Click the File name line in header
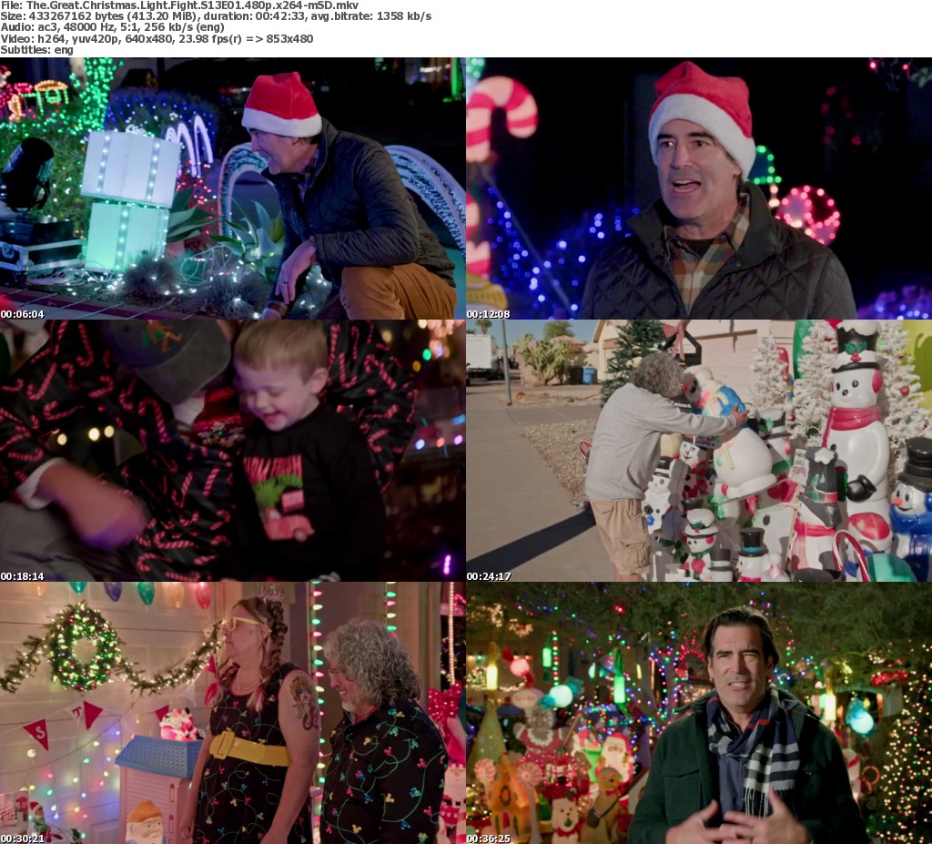 click(179, 5)
